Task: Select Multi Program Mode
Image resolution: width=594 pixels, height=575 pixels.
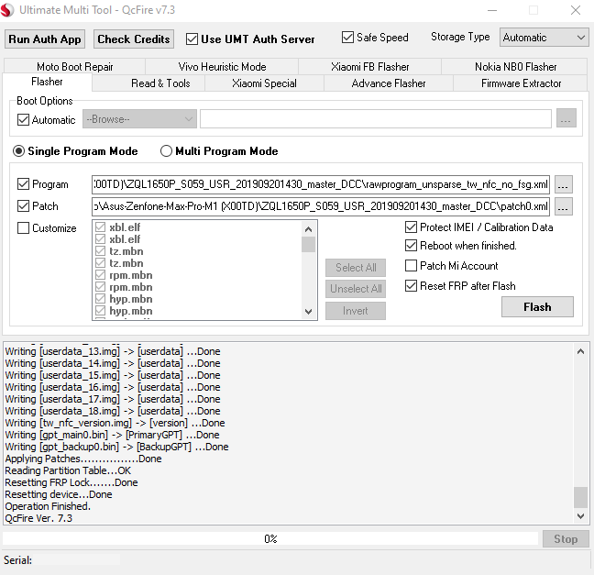Action: (x=167, y=151)
